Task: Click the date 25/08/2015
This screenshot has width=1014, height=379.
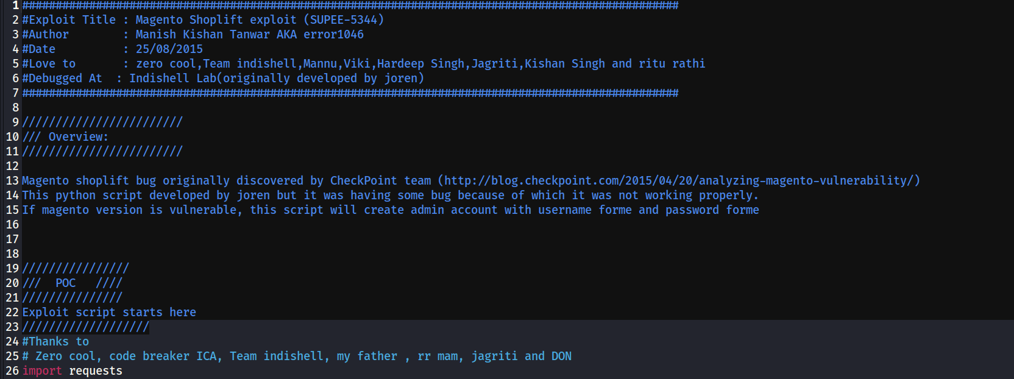Action: 169,49
